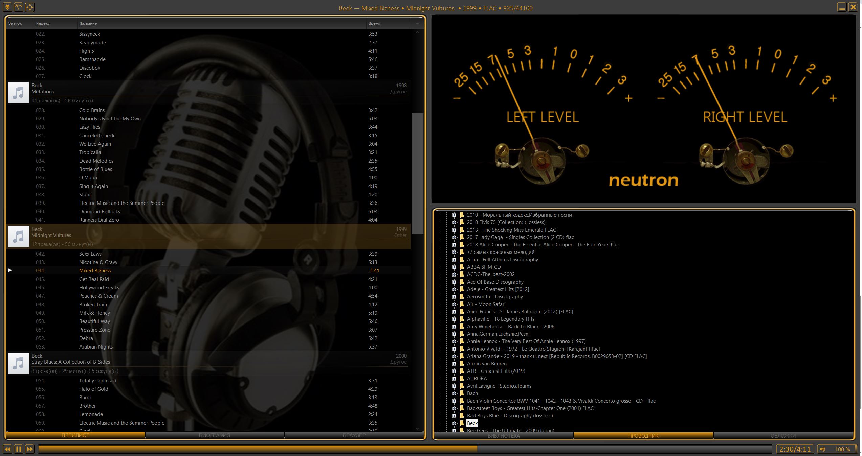Click the folder icon for AURORA

tap(461, 378)
